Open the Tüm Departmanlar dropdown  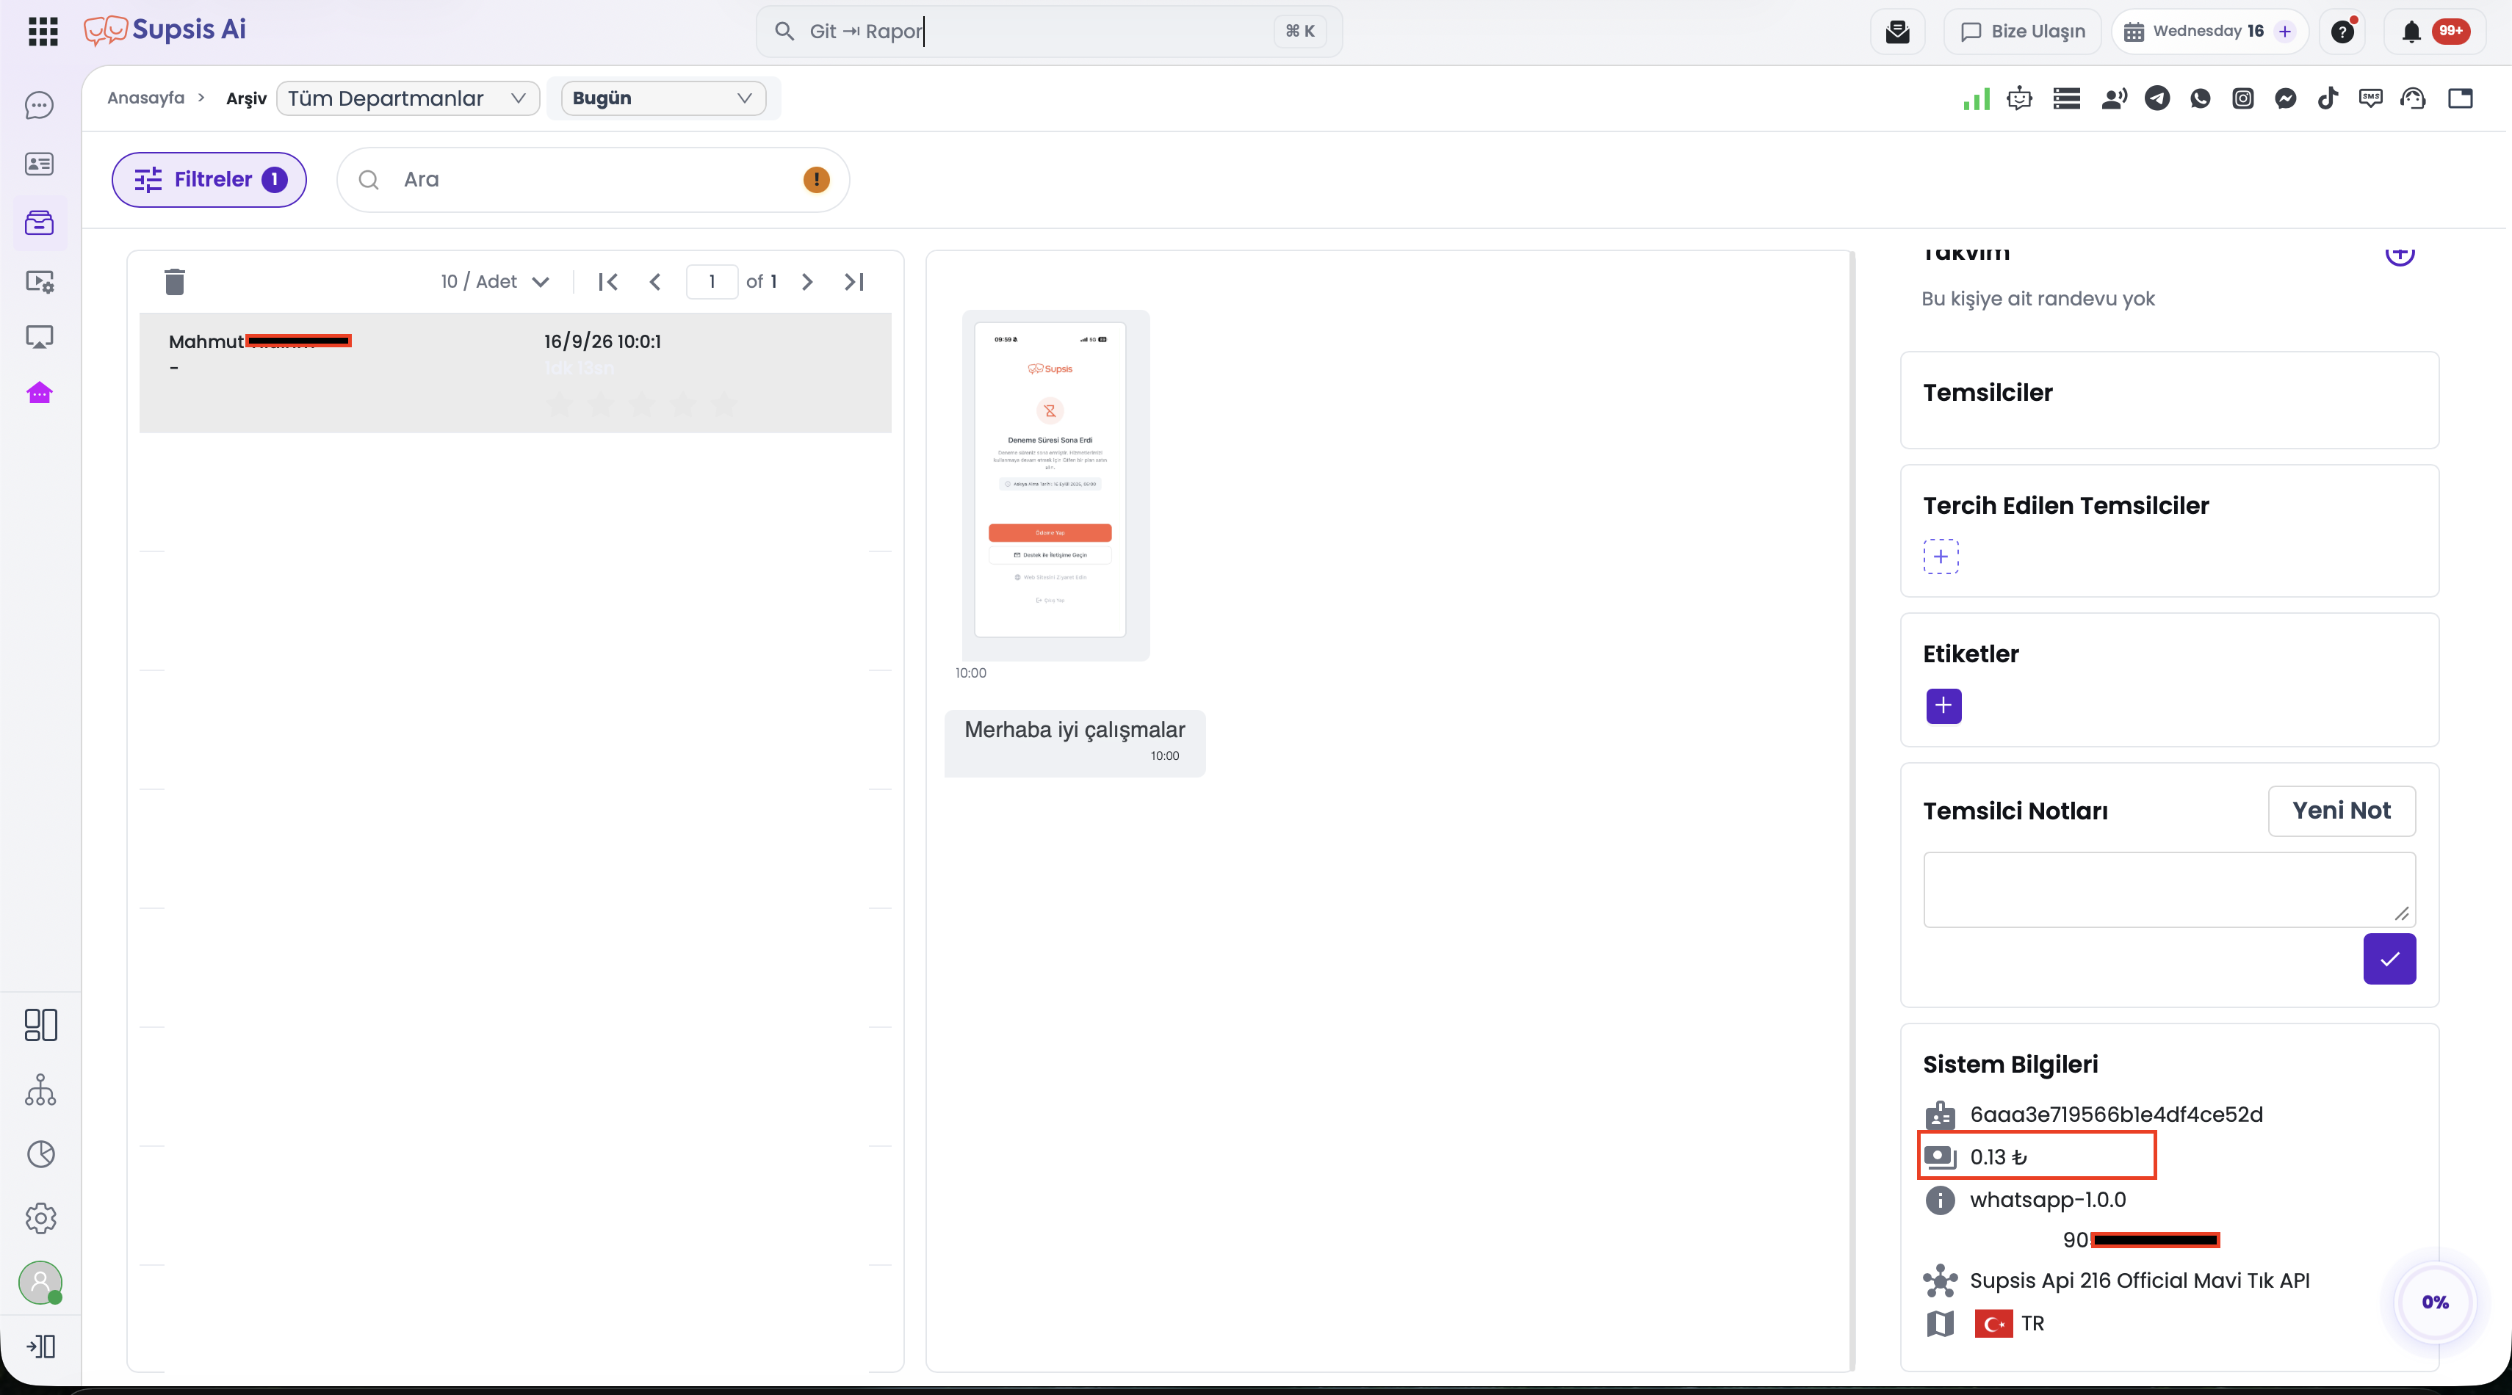tap(408, 98)
